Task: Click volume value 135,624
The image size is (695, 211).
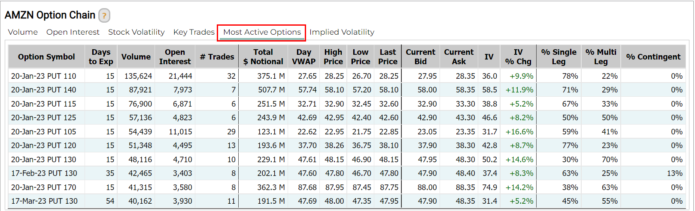Action: [x=138, y=76]
